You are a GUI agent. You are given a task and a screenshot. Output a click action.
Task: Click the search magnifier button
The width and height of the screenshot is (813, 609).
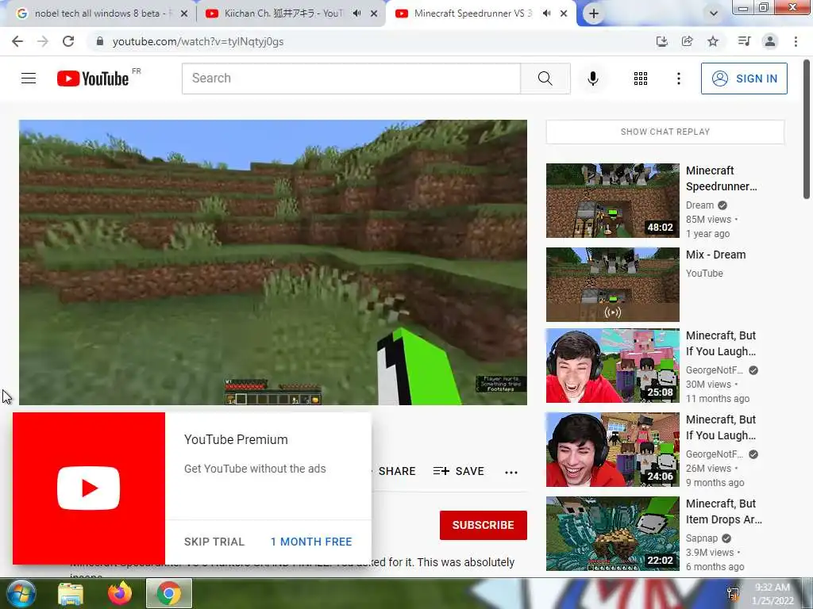coord(545,79)
